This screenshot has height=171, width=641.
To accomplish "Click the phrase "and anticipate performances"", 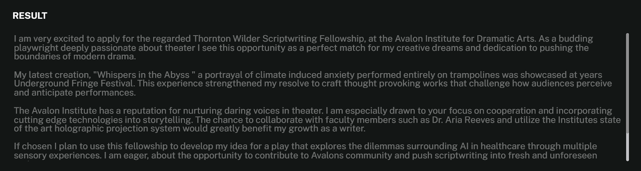I will 75,93.
